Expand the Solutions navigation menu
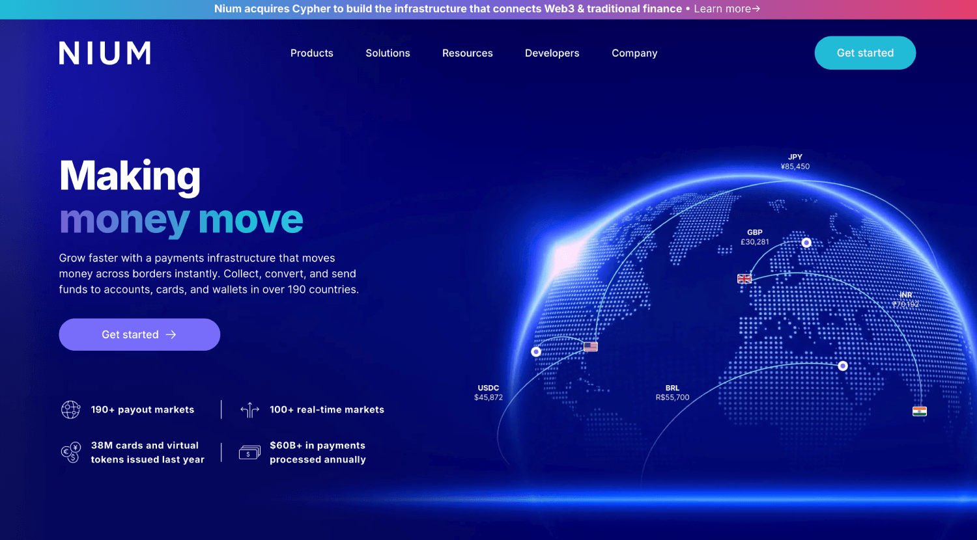 pyautogui.click(x=388, y=53)
